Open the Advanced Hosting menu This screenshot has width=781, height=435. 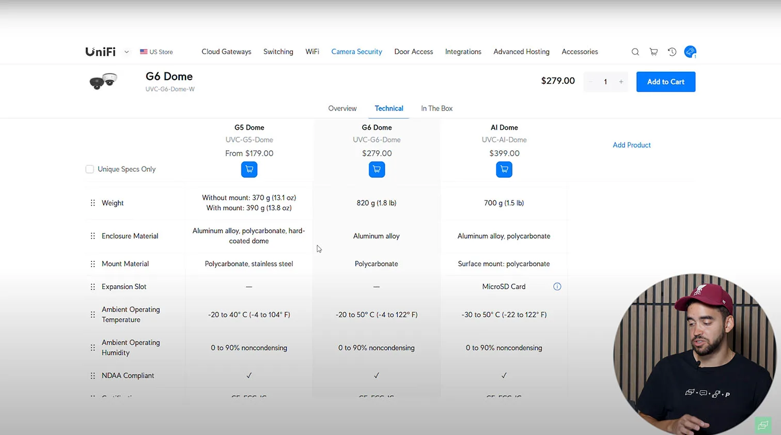click(x=521, y=52)
